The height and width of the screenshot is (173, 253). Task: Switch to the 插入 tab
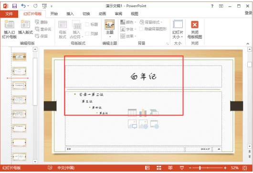pos(70,14)
